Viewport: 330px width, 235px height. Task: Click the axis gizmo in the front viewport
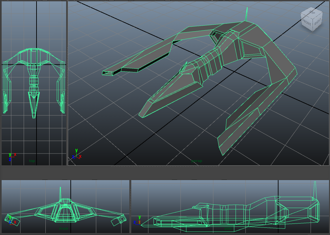click(12, 220)
